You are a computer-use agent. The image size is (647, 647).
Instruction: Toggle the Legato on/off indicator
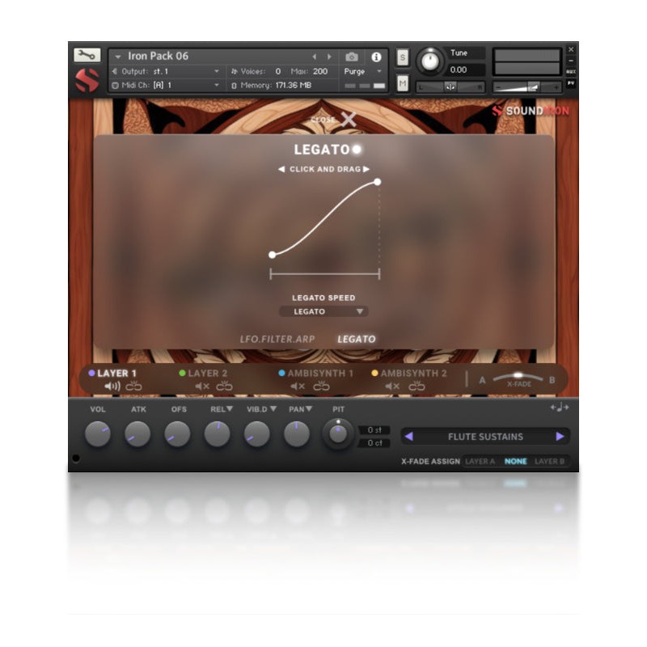tap(357, 150)
